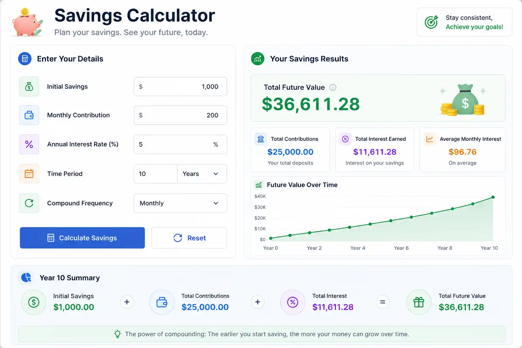The width and height of the screenshot is (522, 348).
Task: Click the Calculate Savings button
Action: (x=82, y=238)
